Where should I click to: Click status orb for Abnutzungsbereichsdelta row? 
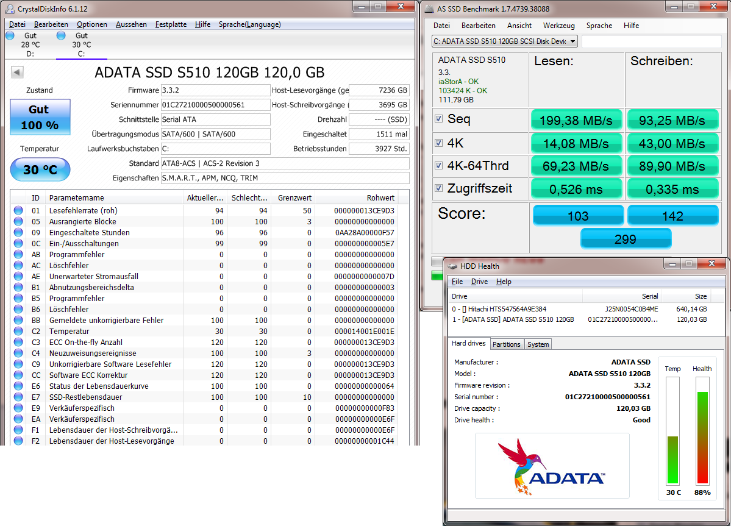(18, 287)
